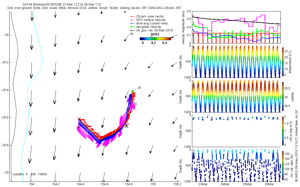The height and width of the screenshot is (187, 300).
Task: Click the day marker 24 on glider track
Action: [x=126, y=127]
